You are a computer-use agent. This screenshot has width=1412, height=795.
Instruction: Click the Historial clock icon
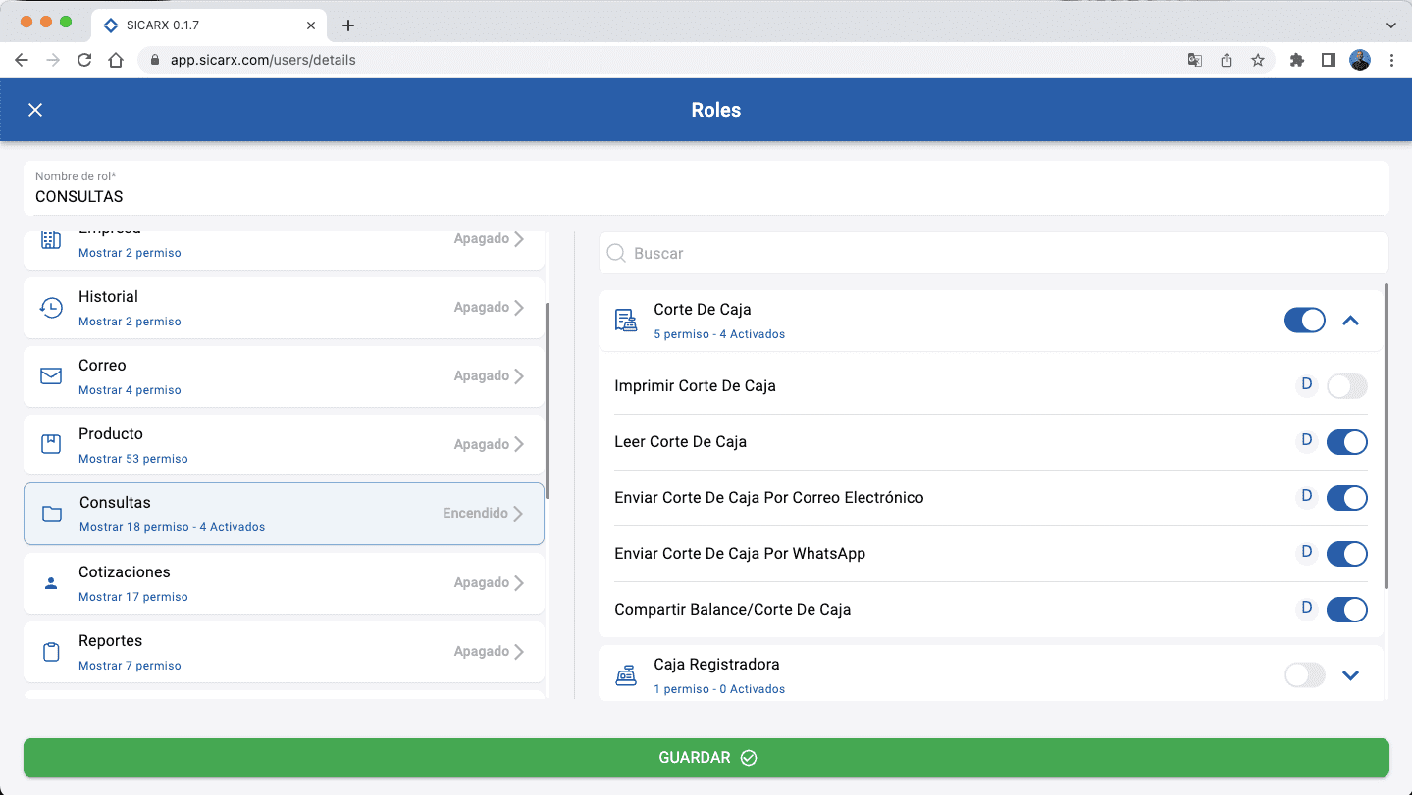51,308
